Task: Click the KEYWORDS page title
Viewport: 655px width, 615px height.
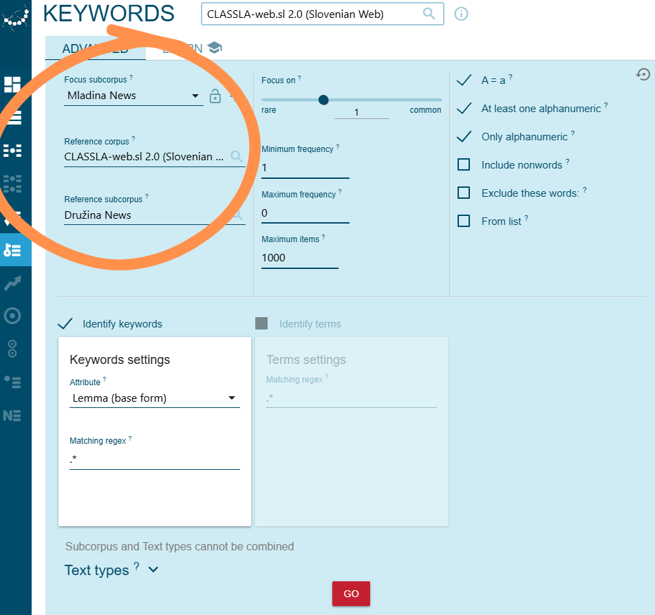Action: tap(109, 14)
